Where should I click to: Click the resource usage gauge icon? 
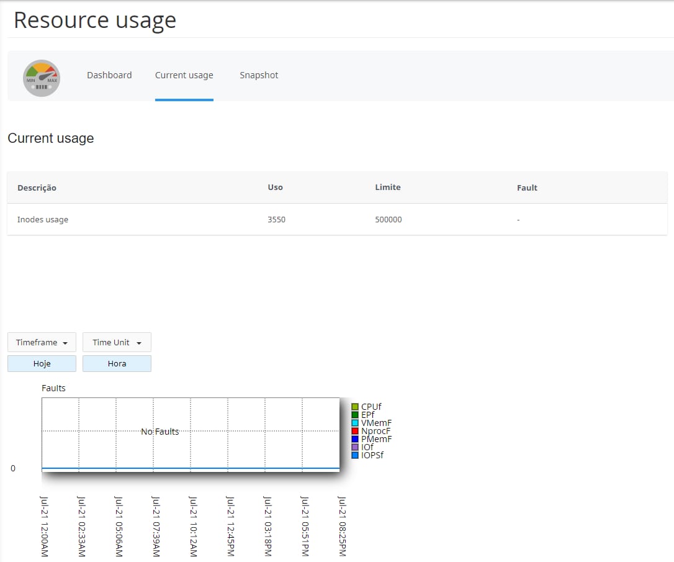click(42, 78)
